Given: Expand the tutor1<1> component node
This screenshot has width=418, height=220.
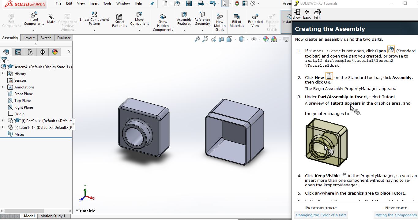Looking at the screenshot, I should click(x=3, y=128).
